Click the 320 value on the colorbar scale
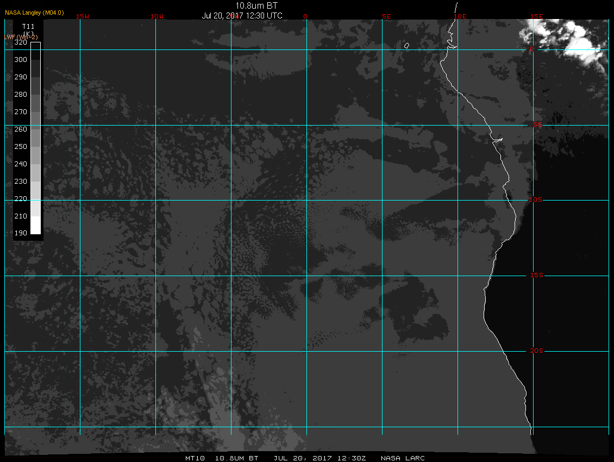The width and height of the screenshot is (614, 462). 21,42
